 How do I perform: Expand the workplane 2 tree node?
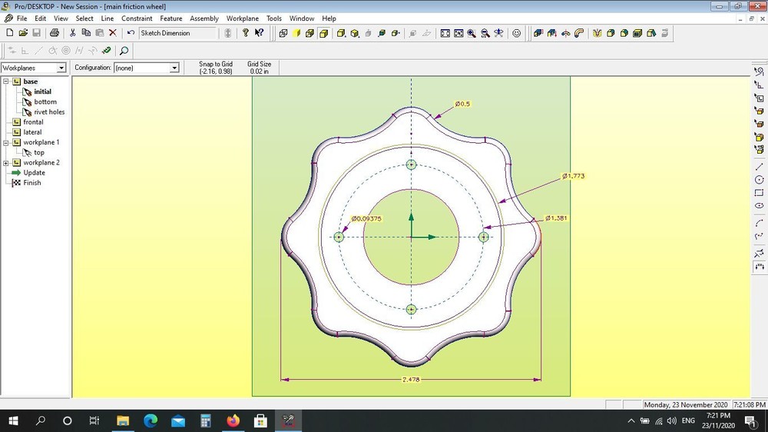pos(6,163)
